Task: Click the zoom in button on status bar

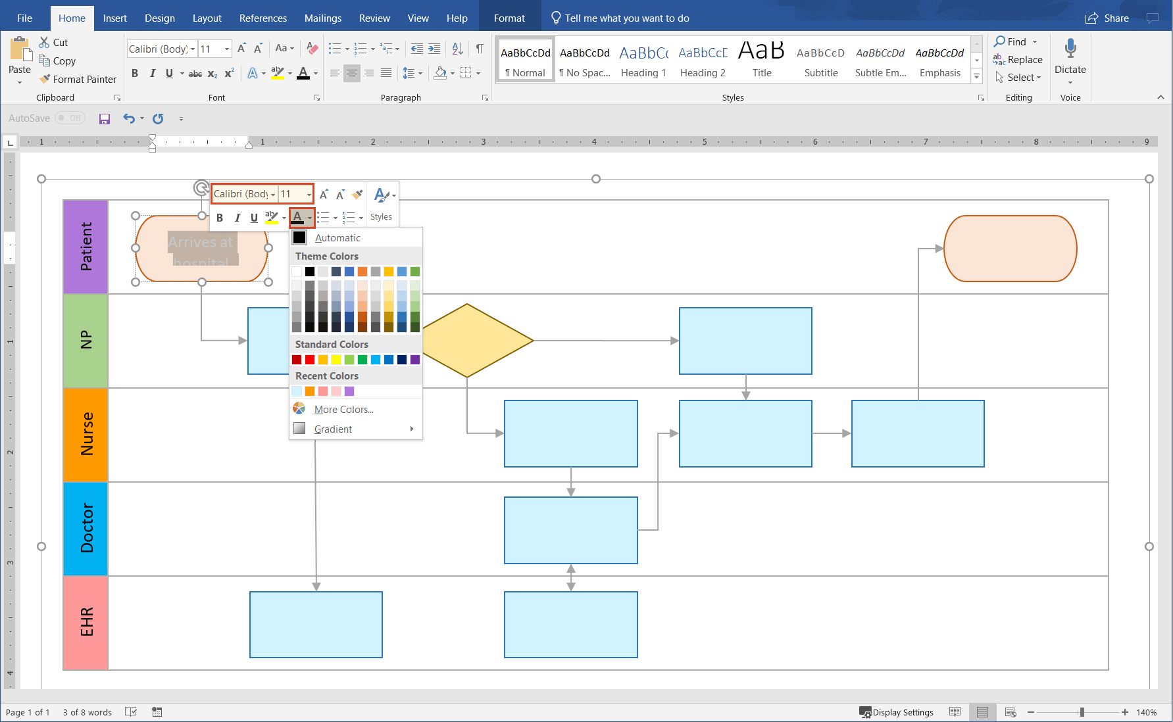Action: click(x=1124, y=712)
